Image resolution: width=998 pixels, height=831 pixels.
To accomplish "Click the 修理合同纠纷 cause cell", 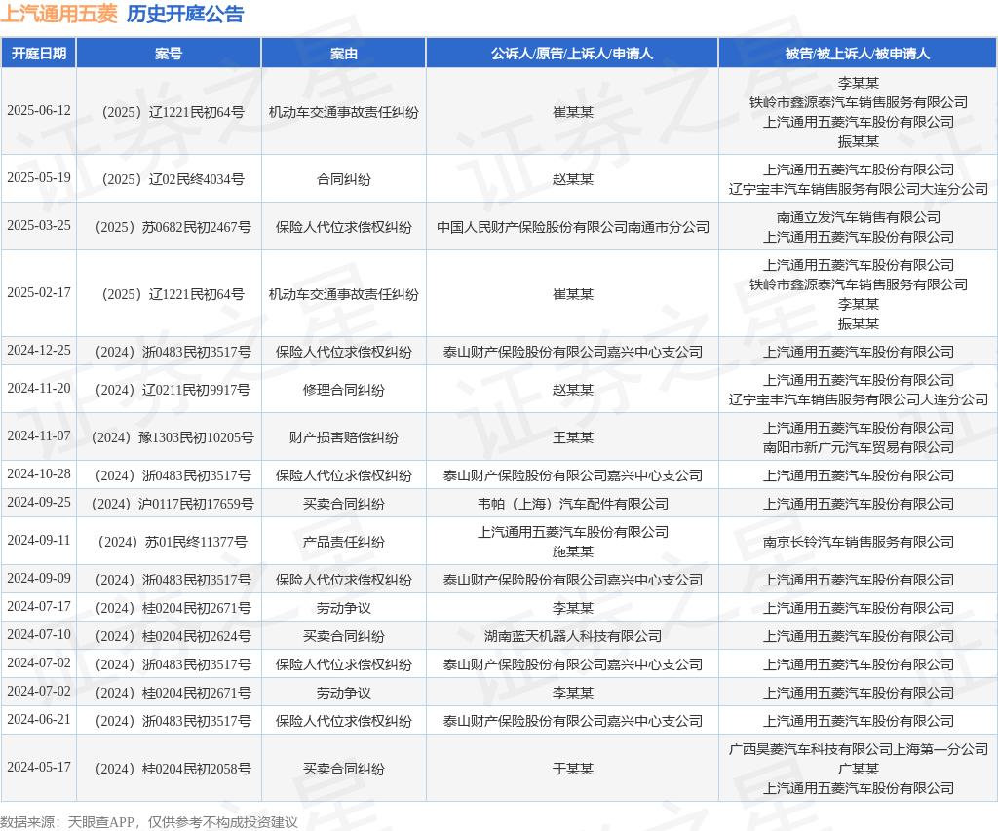I will pos(344,390).
